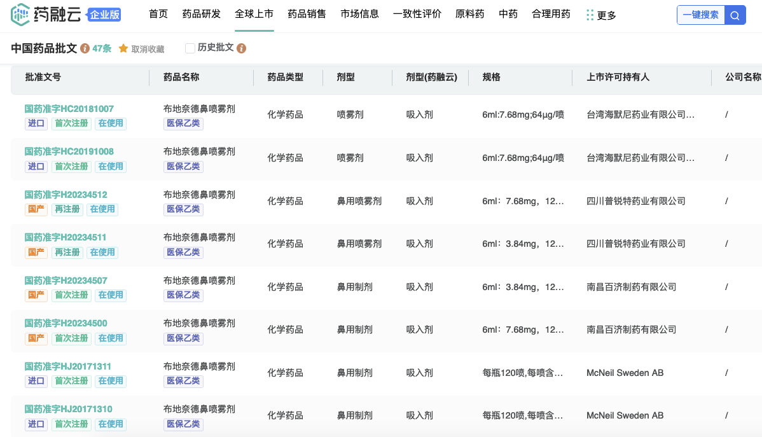Click info icon next to 历史批文

click(x=241, y=48)
